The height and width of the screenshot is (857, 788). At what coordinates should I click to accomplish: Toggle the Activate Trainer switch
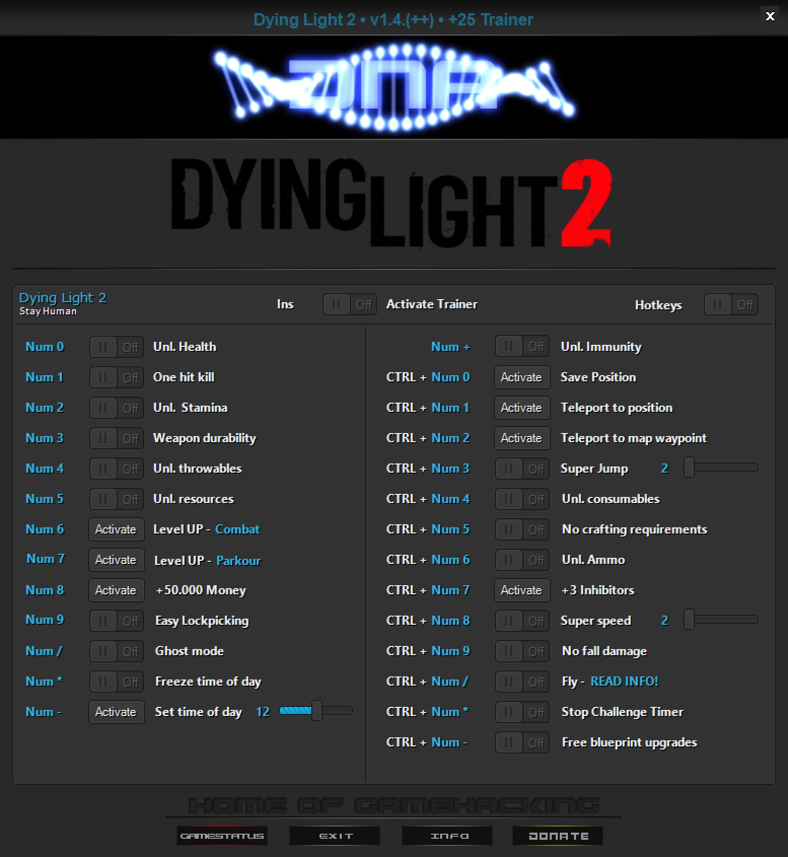350,305
